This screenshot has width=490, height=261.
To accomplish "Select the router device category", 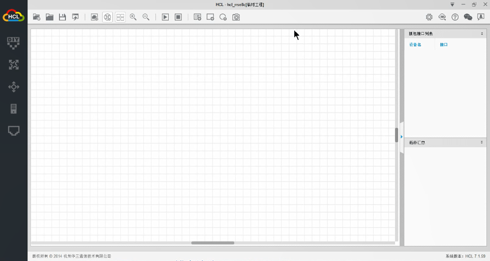I will click(x=13, y=64).
